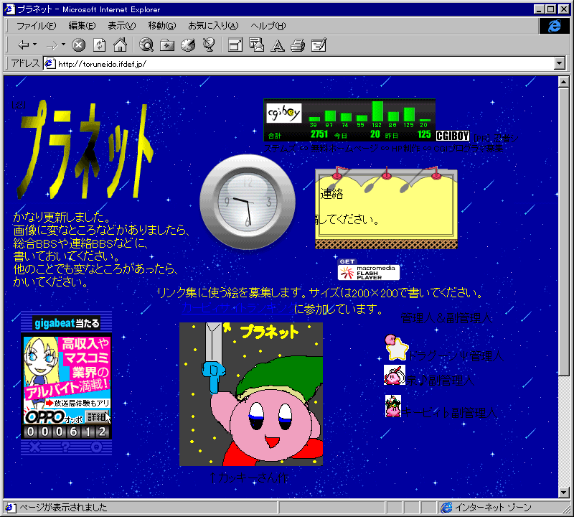The image size is (574, 517).
Task: Click the CGIBOY logo link
Action: (453, 136)
